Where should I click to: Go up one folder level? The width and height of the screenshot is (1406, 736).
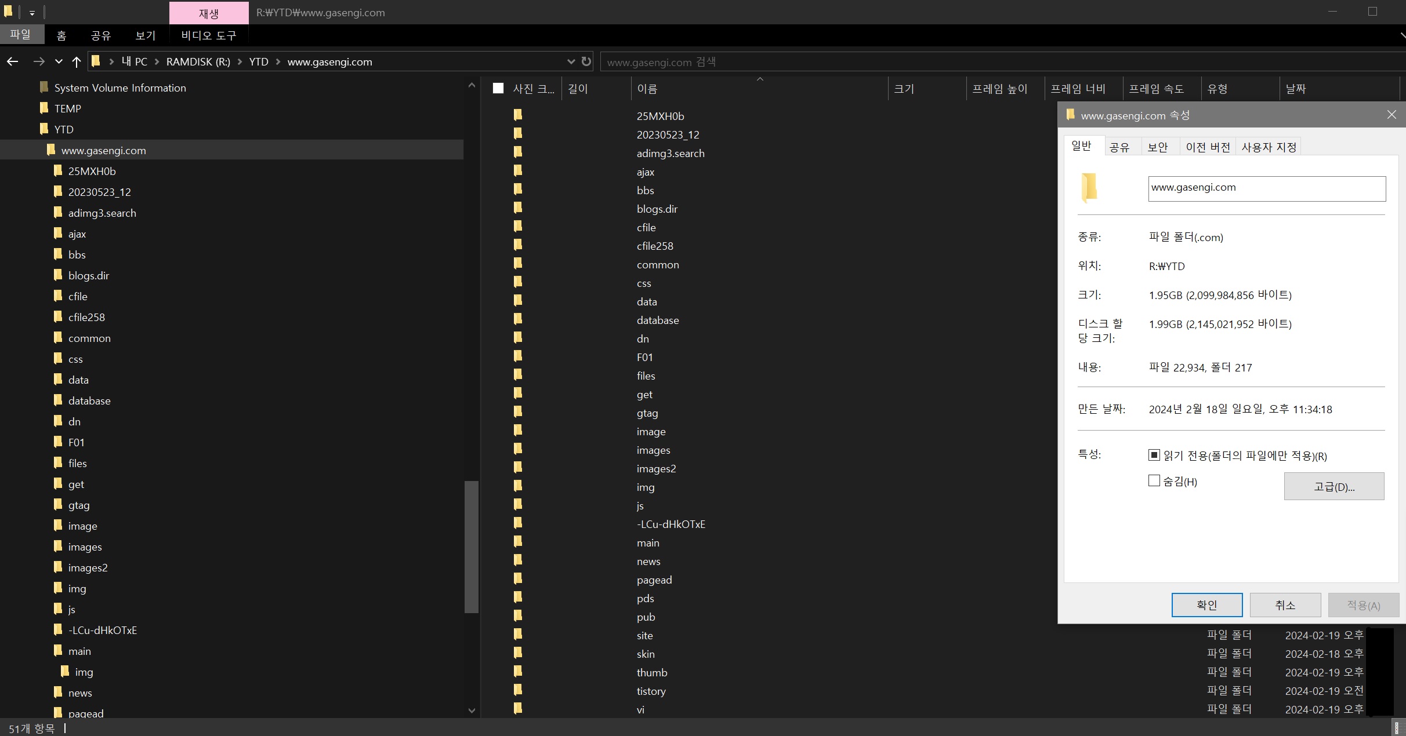[77, 61]
